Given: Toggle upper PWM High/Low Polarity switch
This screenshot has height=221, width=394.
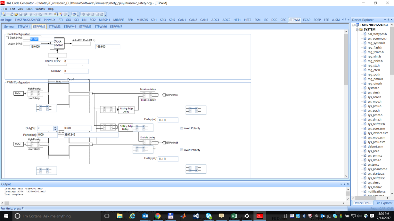Looking at the screenshot, I should (x=35, y=93).
